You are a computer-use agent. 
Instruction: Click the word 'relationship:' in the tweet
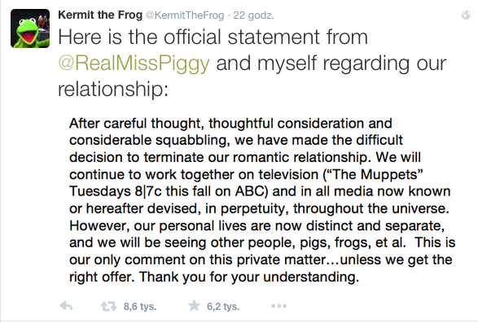(x=113, y=89)
